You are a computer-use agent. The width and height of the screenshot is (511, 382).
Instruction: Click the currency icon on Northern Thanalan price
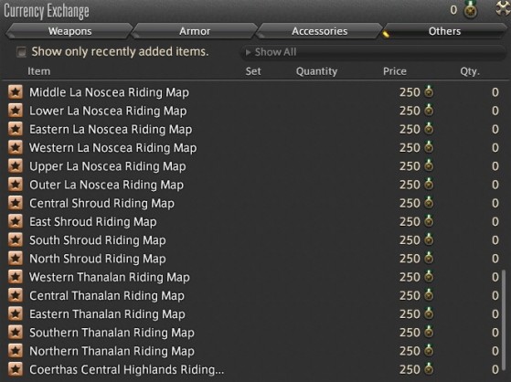point(429,351)
